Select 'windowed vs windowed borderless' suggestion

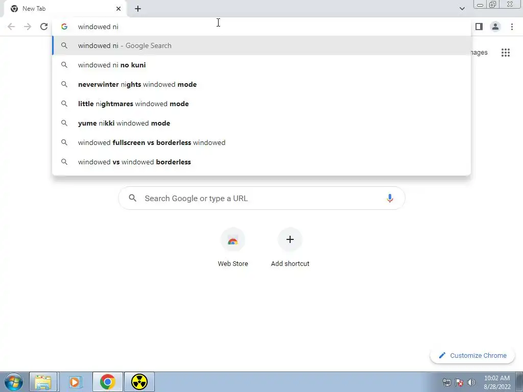pos(261,162)
